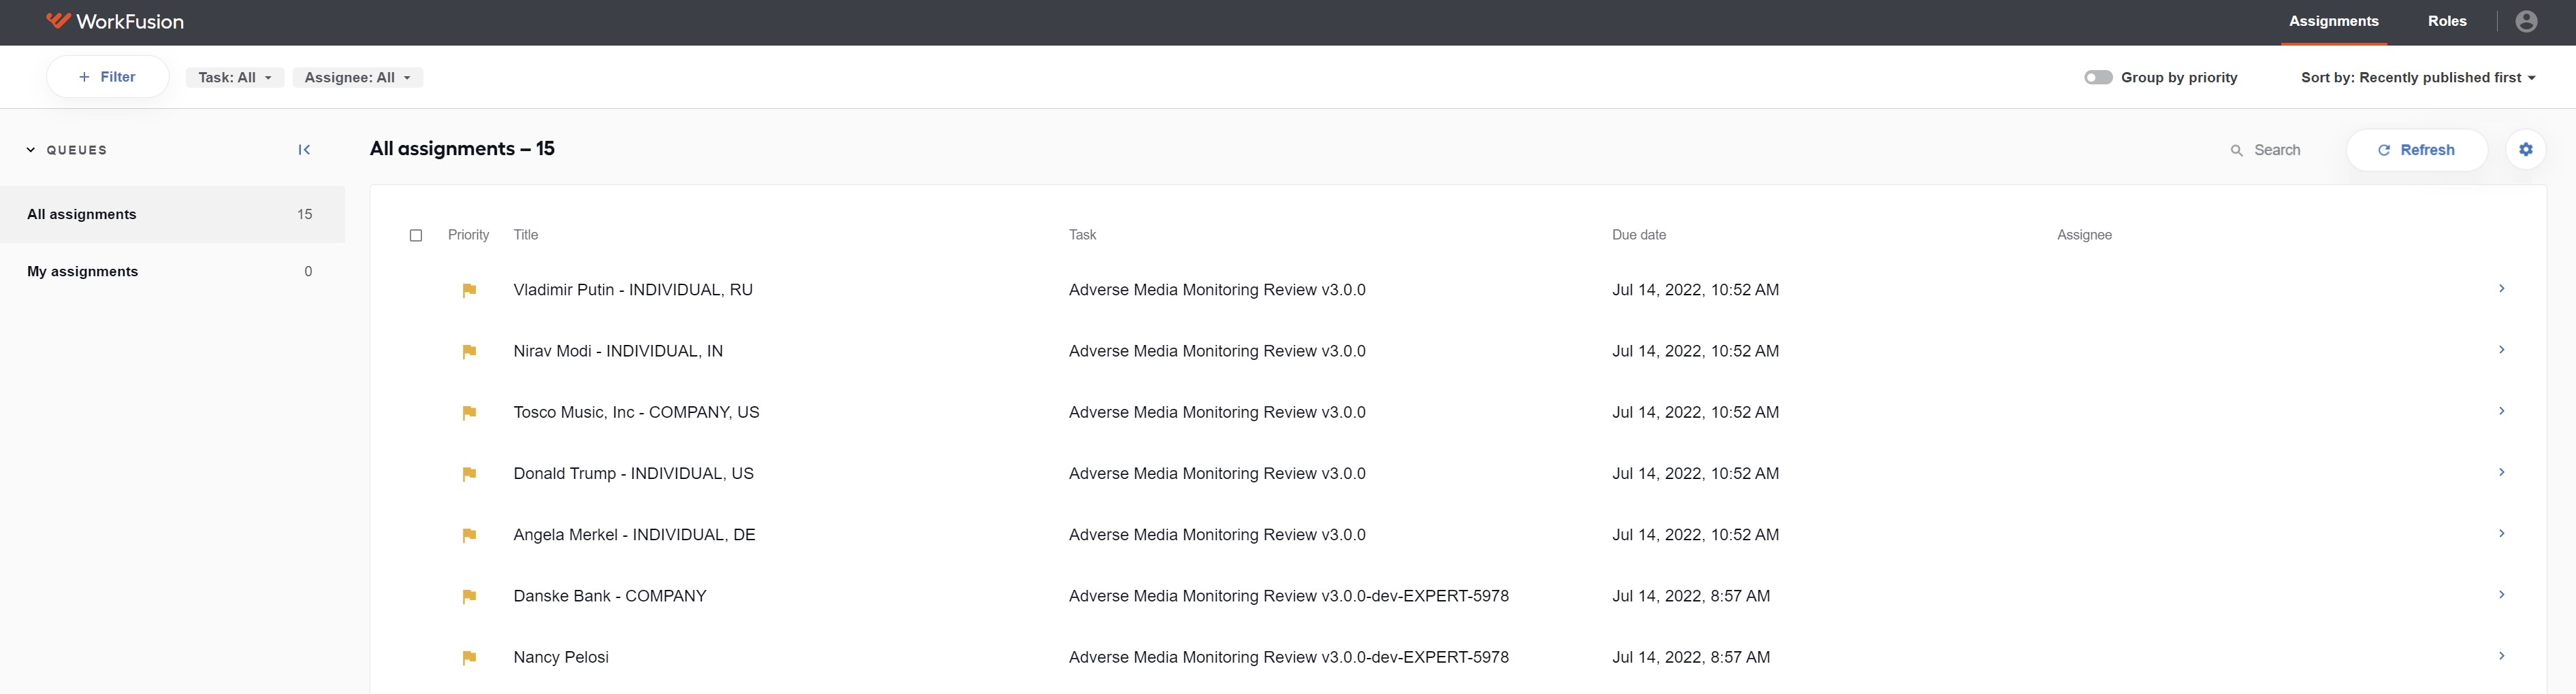Select My assignments queue
Screen dimensions: 2576x694
coord(172,271)
